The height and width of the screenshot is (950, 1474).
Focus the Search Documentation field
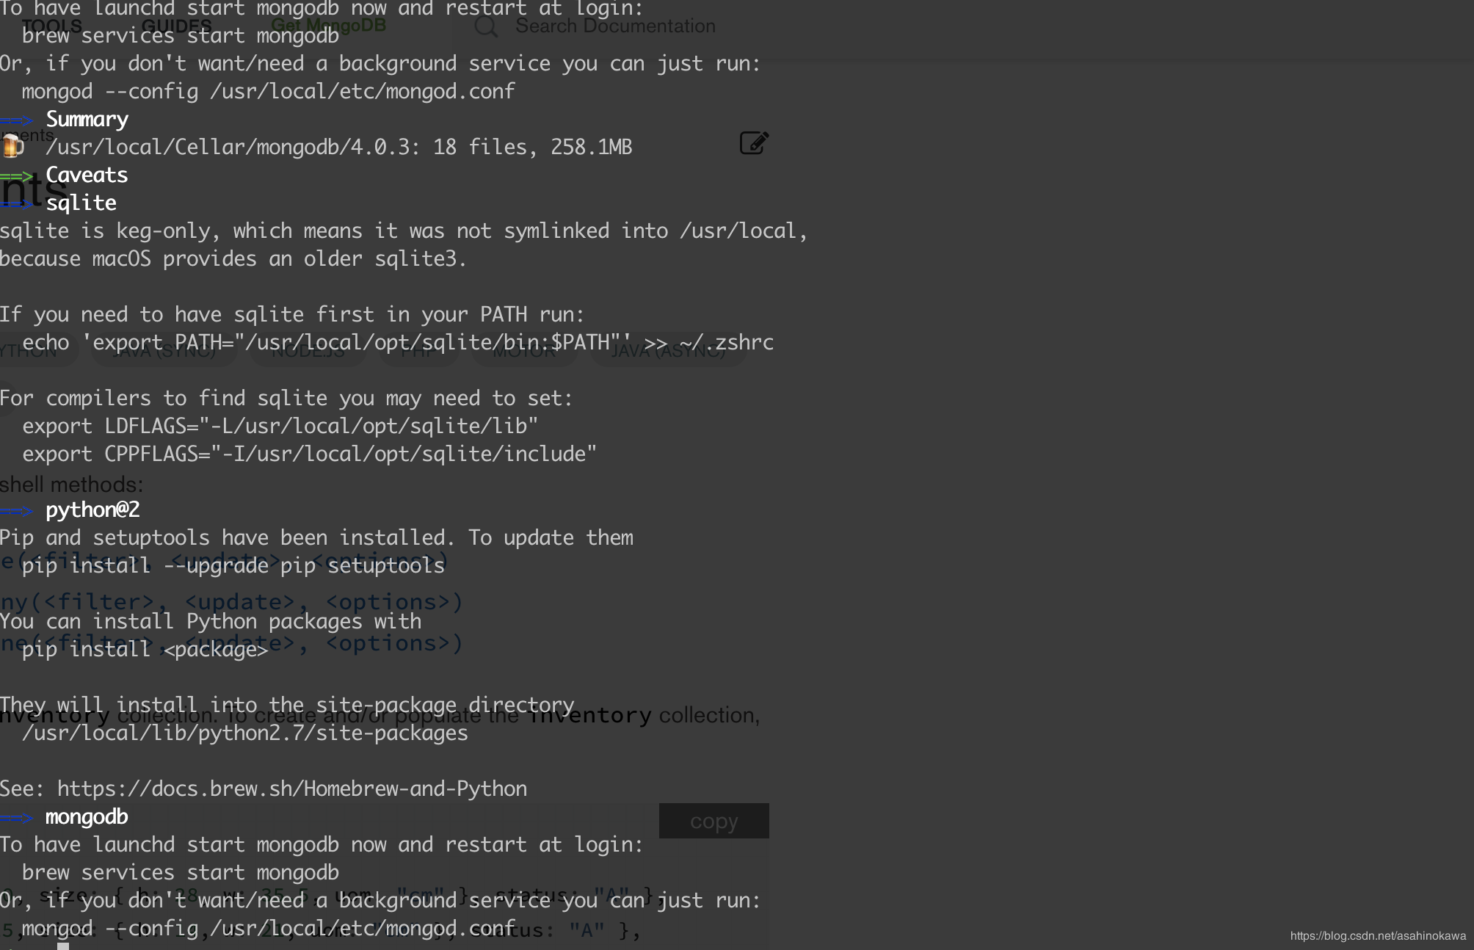click(x=615, y=26)
